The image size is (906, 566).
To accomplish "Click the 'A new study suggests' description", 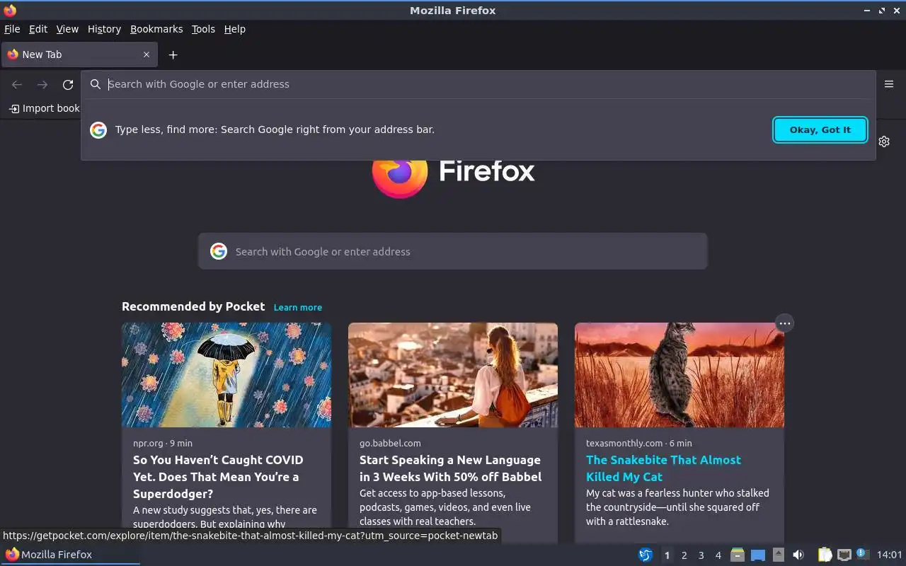I will (225, 517).
